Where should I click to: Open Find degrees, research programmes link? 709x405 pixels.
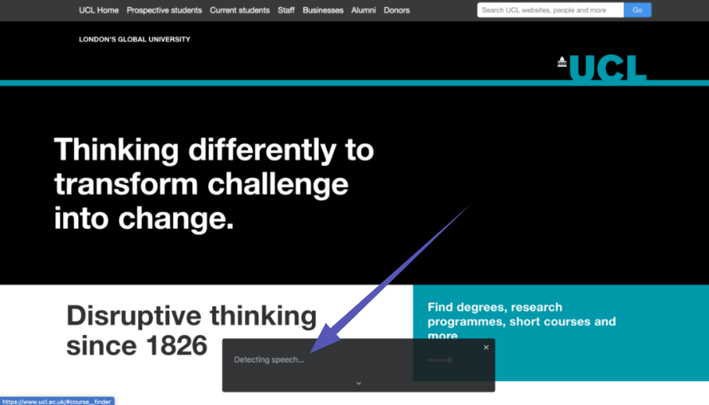(522, 321)
